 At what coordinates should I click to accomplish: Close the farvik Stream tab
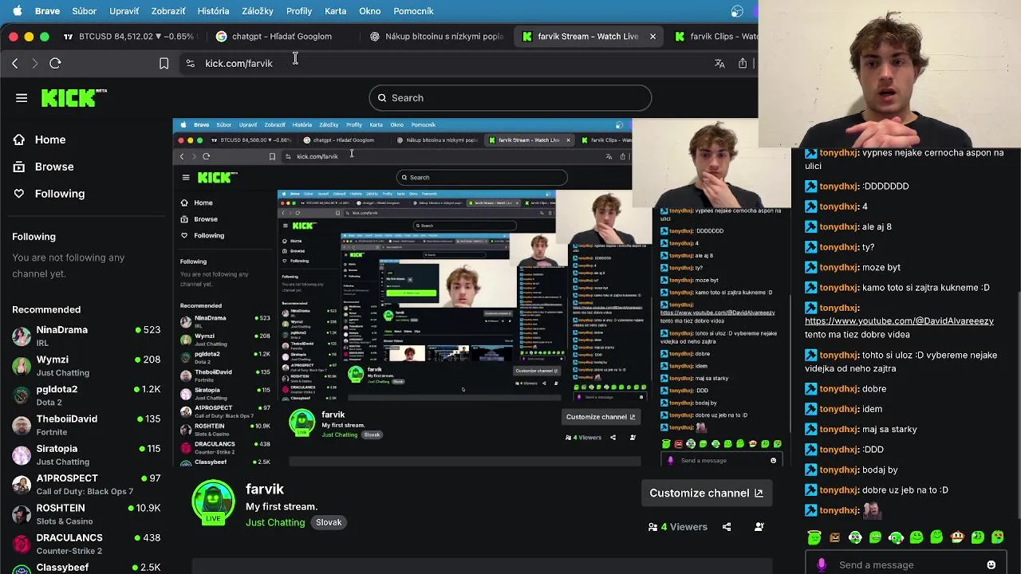[652, 36]
